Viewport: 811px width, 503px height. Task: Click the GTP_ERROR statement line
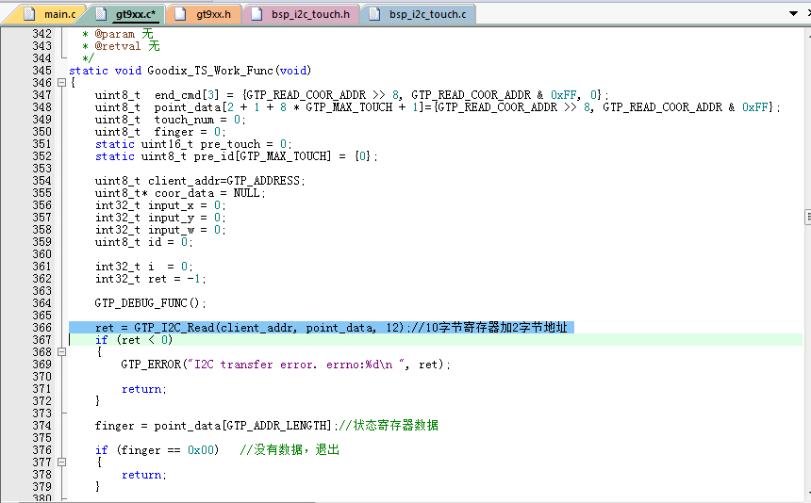[x=285, y=365]
